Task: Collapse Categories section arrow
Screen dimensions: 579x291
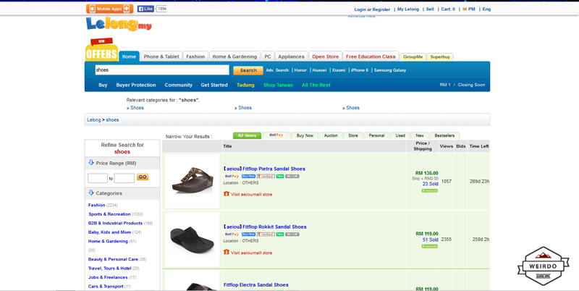Action: coord(91,193)
